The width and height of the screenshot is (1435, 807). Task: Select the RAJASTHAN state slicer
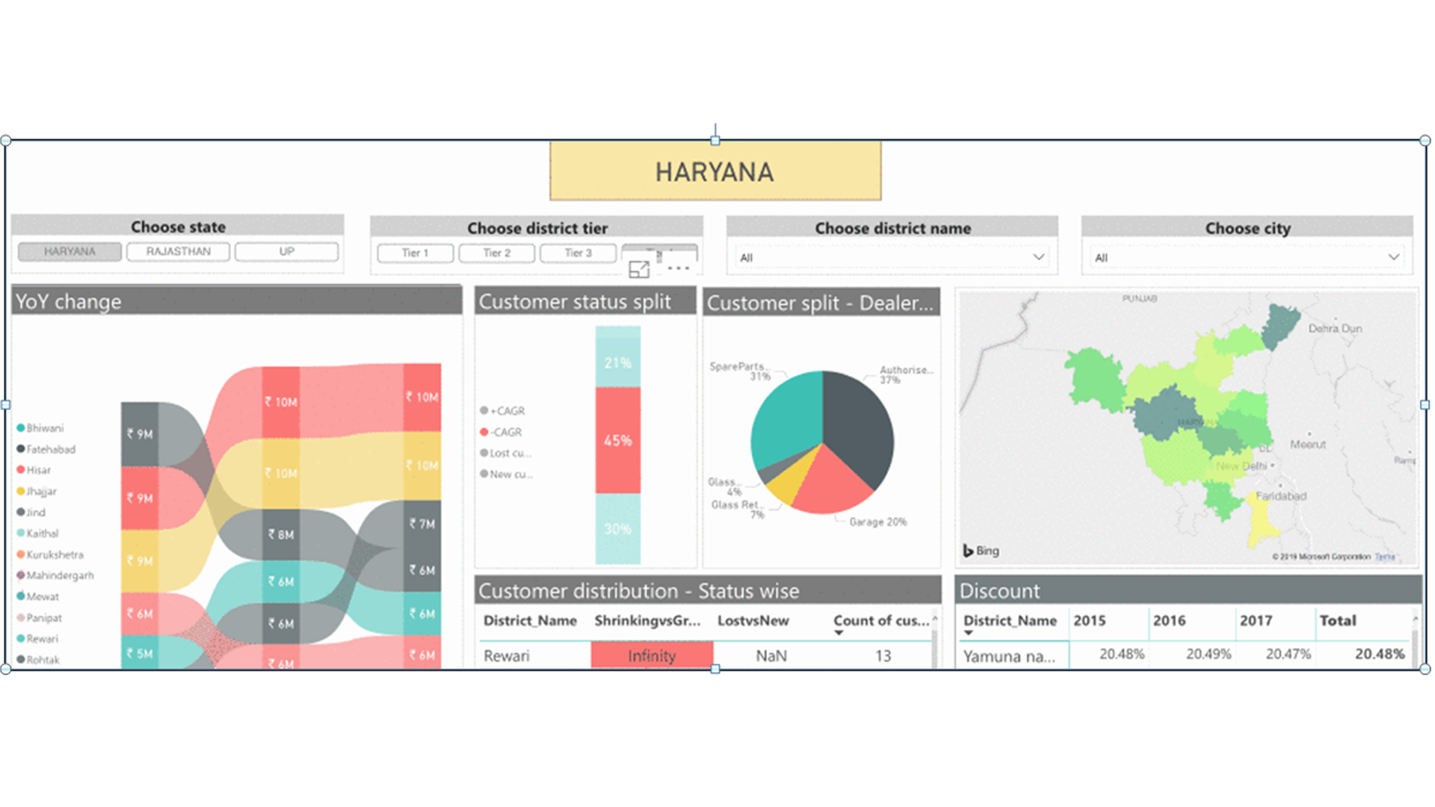pos(178,252)
